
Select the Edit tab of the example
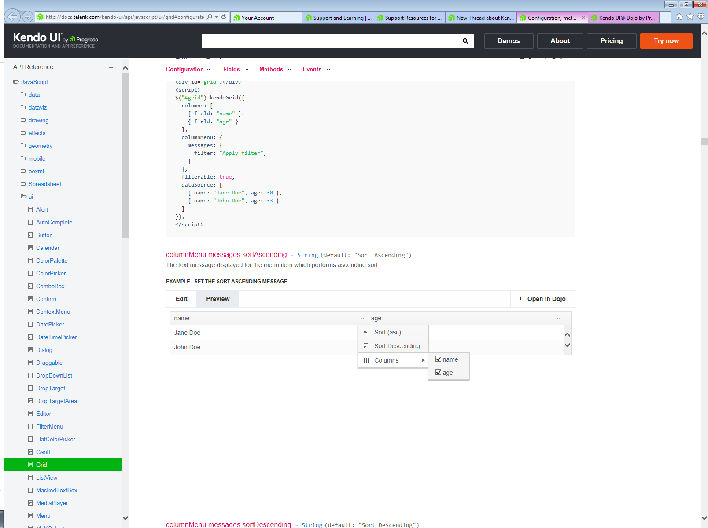[x=181, y=299]
